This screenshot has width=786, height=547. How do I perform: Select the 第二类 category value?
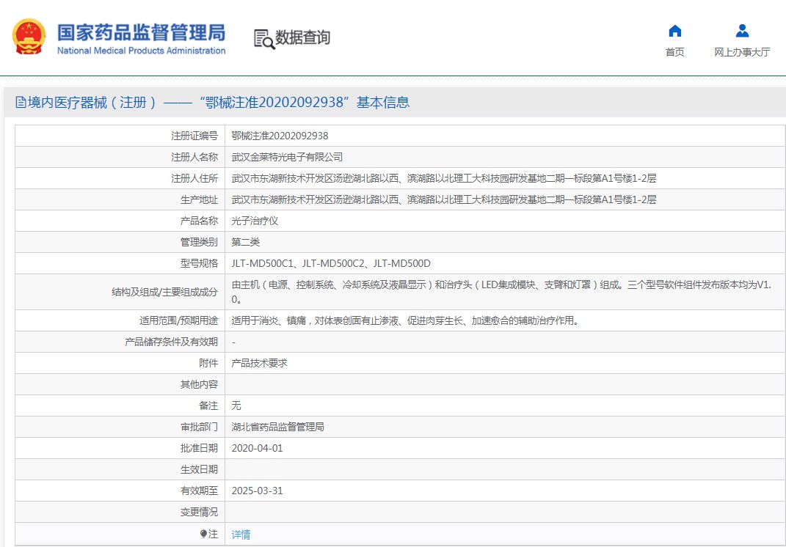tap(245, 243)
